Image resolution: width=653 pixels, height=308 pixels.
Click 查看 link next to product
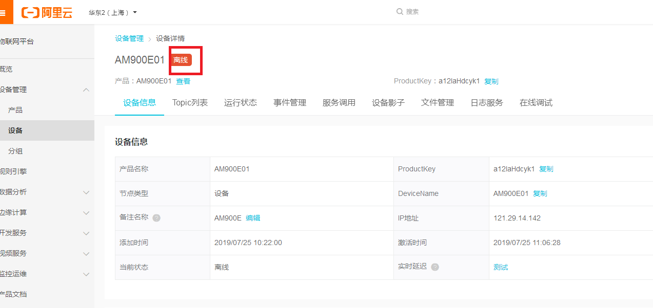pos(183,81)
